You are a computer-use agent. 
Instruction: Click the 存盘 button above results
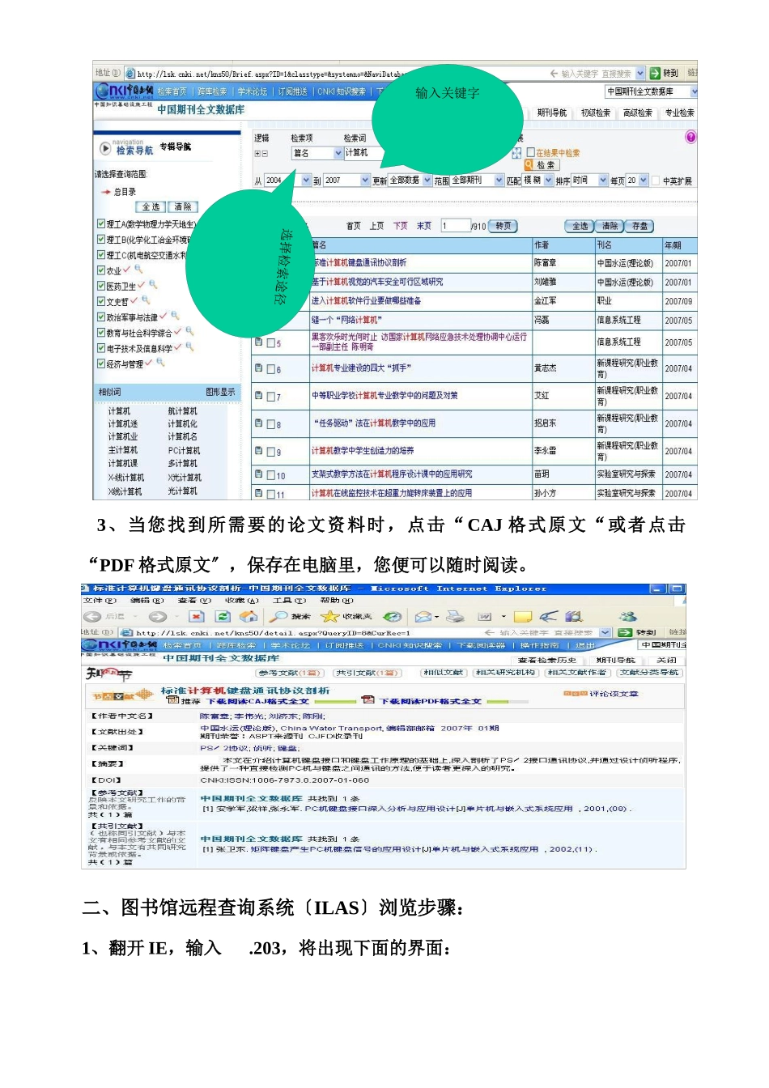[639, 226]
